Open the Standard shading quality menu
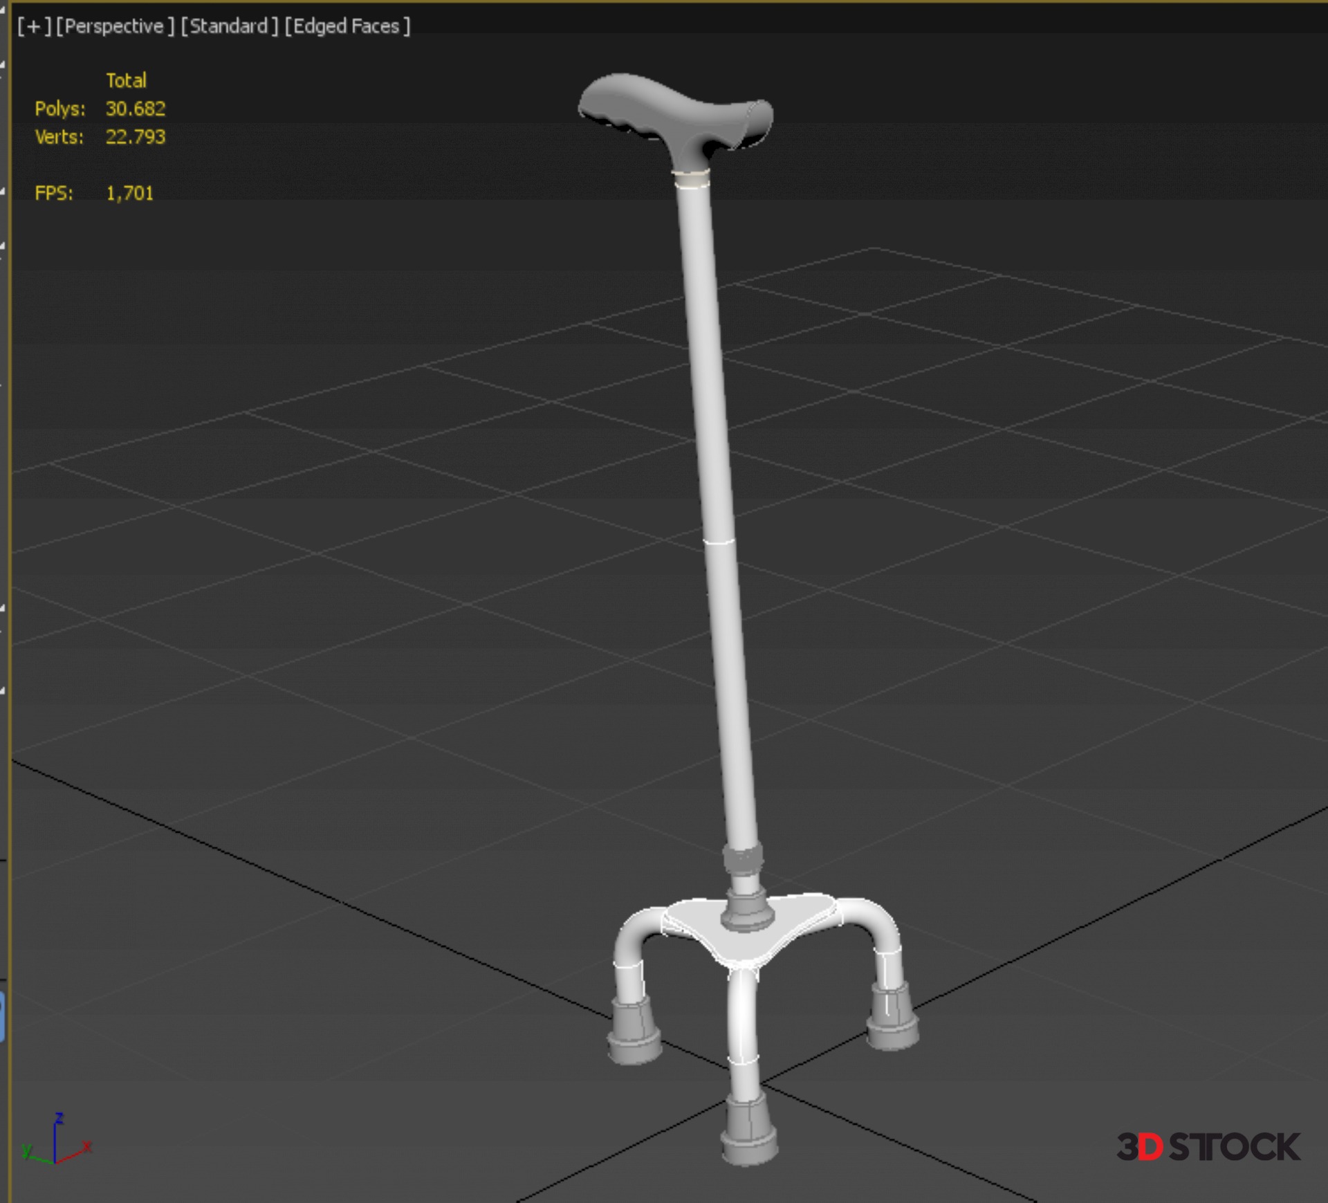This screenshot has width=1328, height=1203. coord(229,26)
